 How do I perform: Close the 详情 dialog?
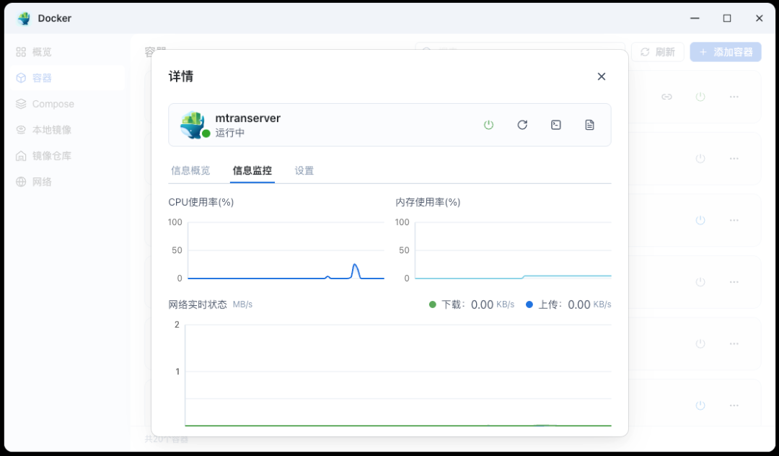602,76
